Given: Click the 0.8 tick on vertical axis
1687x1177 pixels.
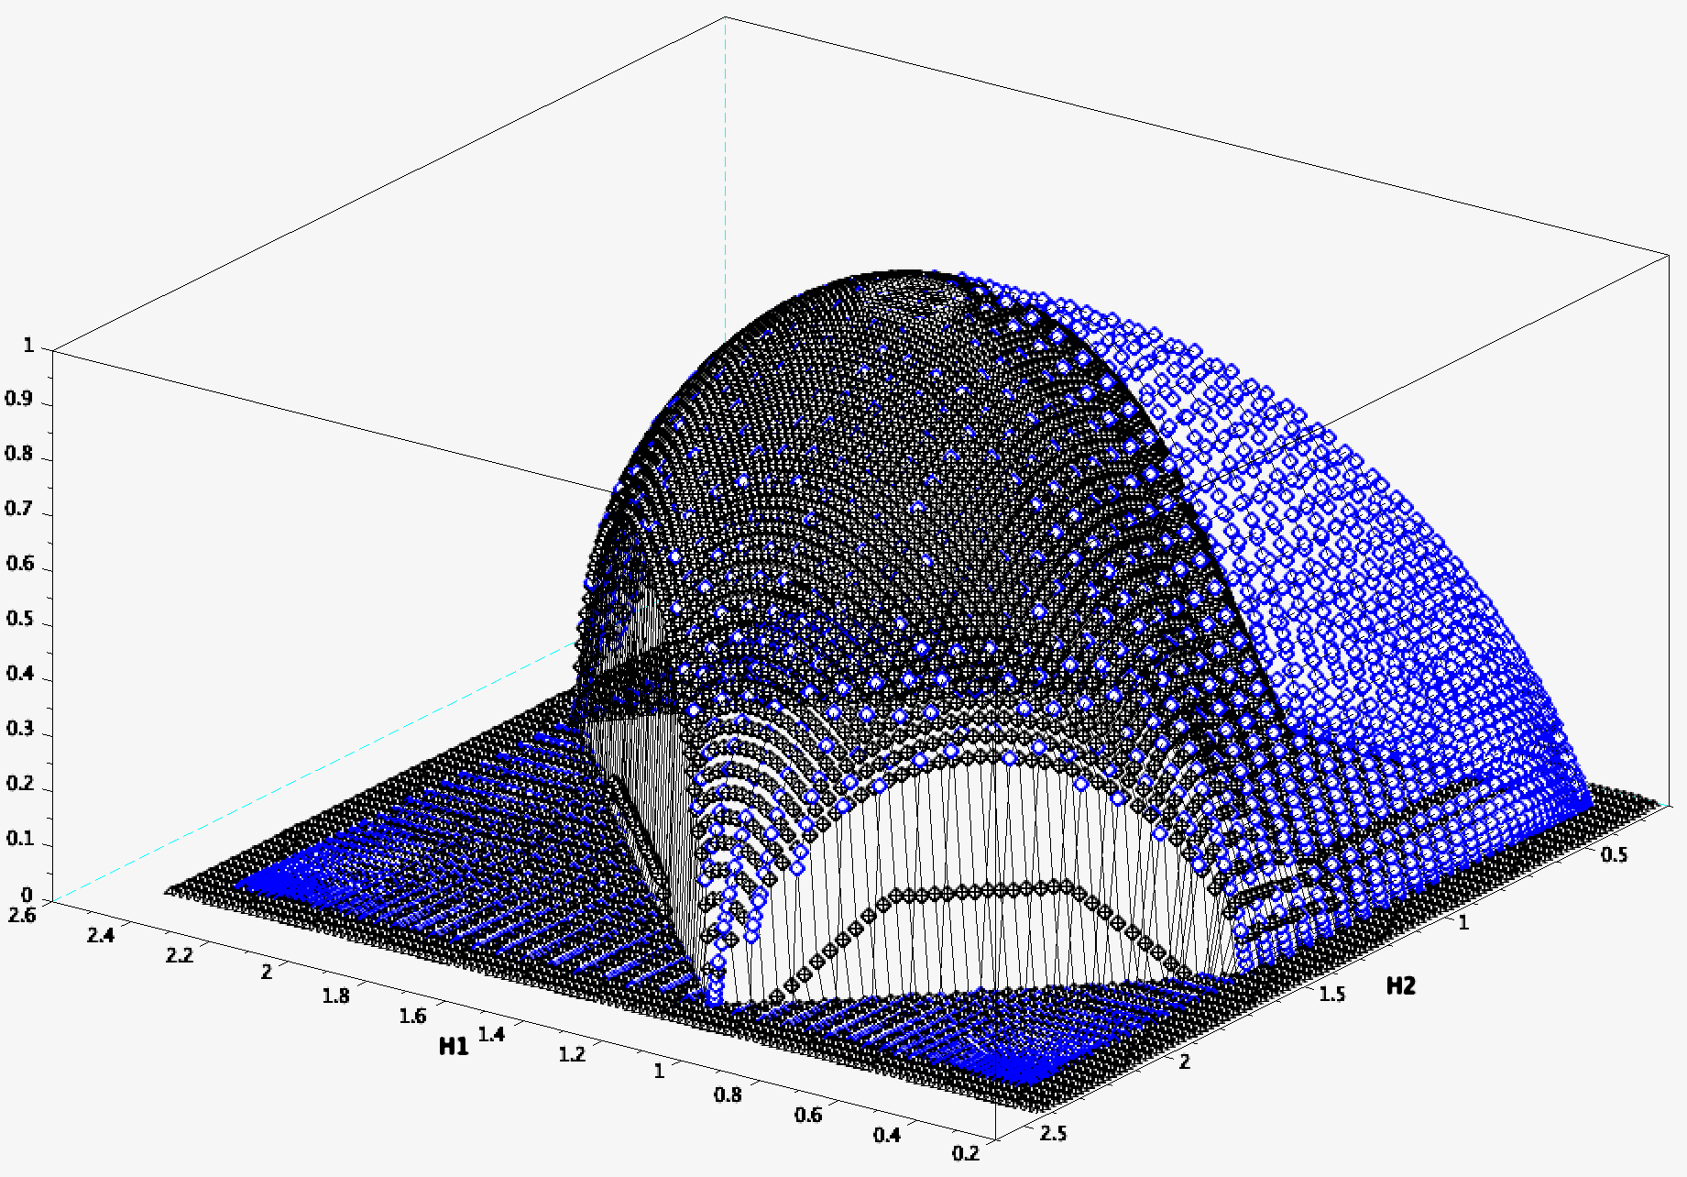Looking at the screenshot, I should click(19, 454).
